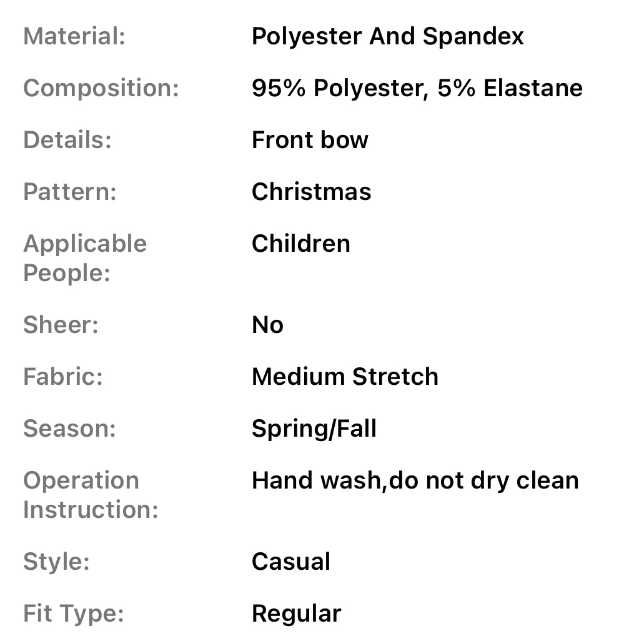
Task: Tap the 95% Polyester, 5% Elastane text
Action: [x=417, y=88]
